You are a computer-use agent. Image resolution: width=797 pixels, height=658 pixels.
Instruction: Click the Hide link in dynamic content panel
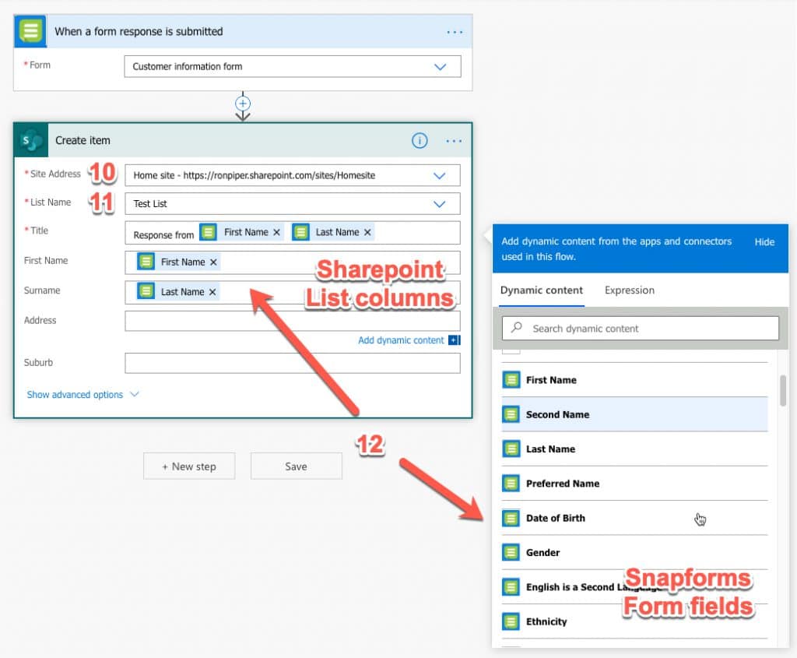click(764, 241)
